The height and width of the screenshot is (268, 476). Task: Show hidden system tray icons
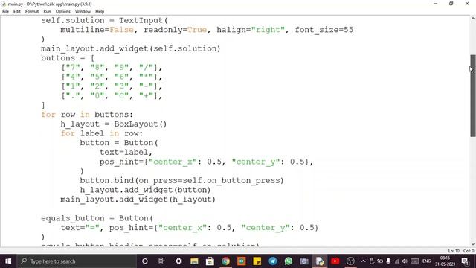point(364,261)
